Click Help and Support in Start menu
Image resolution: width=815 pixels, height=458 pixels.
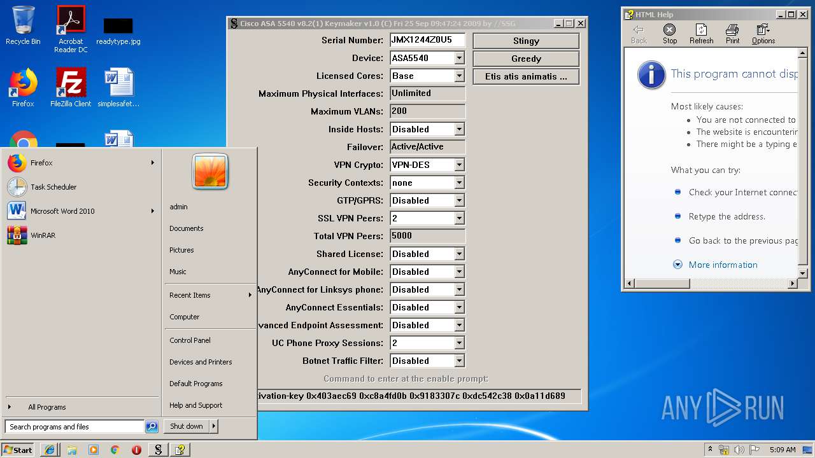tap(209, 405)
